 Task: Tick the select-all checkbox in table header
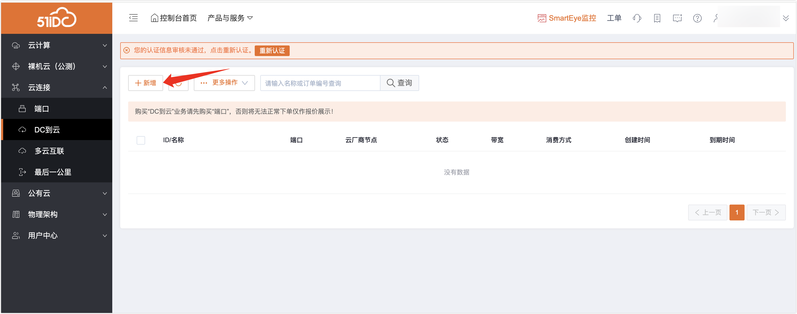pyautogui.click(x=141, y=140)
